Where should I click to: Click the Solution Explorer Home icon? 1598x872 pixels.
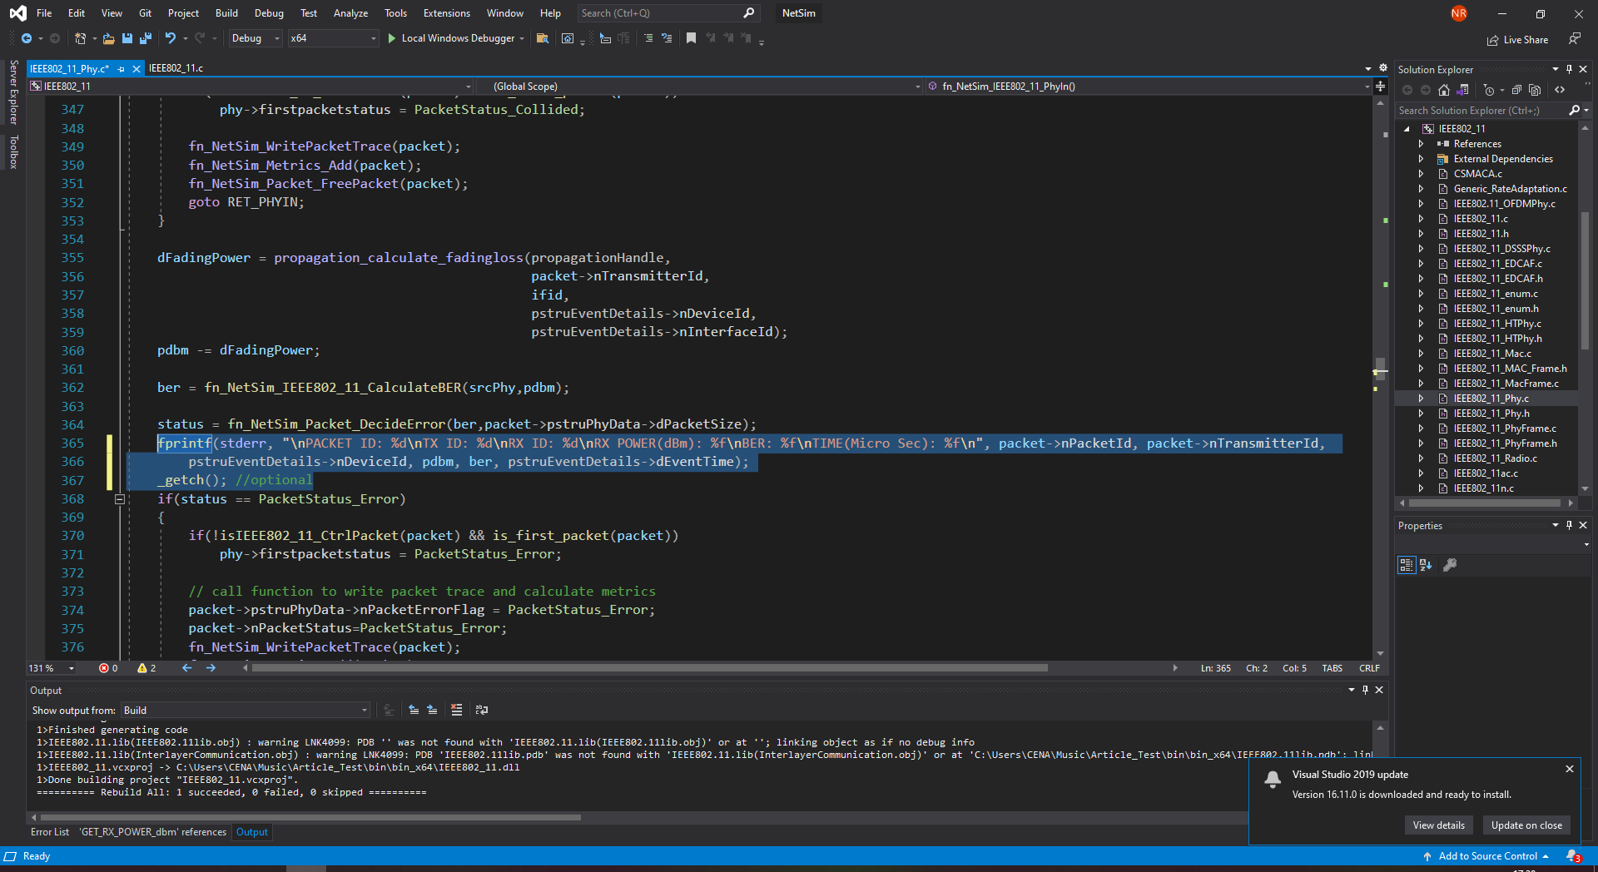pos(1444,90)
